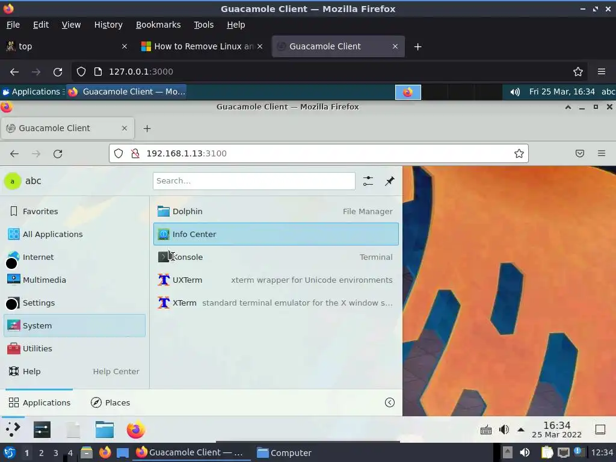Image resolution: width=616 pixels, height=462 pixels.
Task: Open Applications menu in XFCE panel
Action: tap(32, 92)
